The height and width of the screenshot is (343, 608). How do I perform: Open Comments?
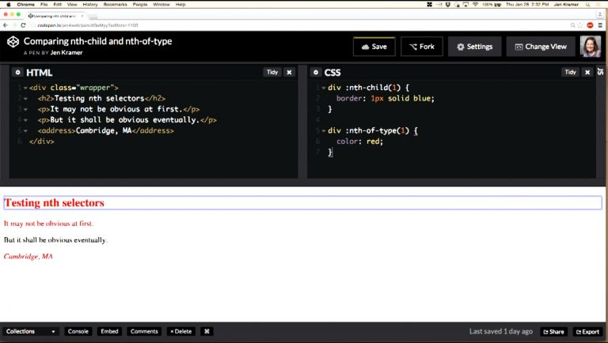click(x=144, y=331)
